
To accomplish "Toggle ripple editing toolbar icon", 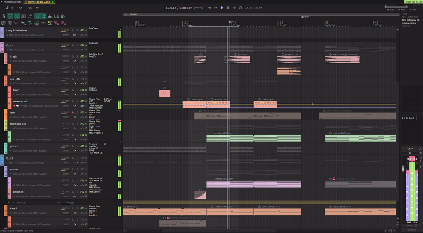I will (x=24, y=16).
